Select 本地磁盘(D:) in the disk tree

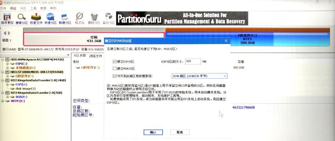click(x=26, y=68)
